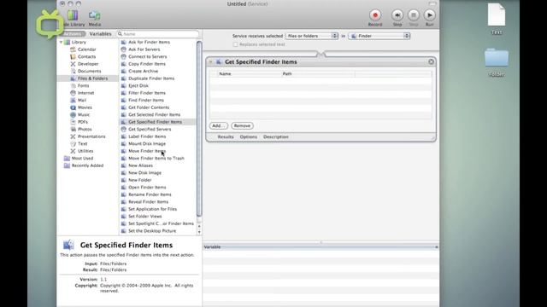The image size is (547, 307).
Task: Select 'Filter Finder Items' action
Action: click(146, 93)
